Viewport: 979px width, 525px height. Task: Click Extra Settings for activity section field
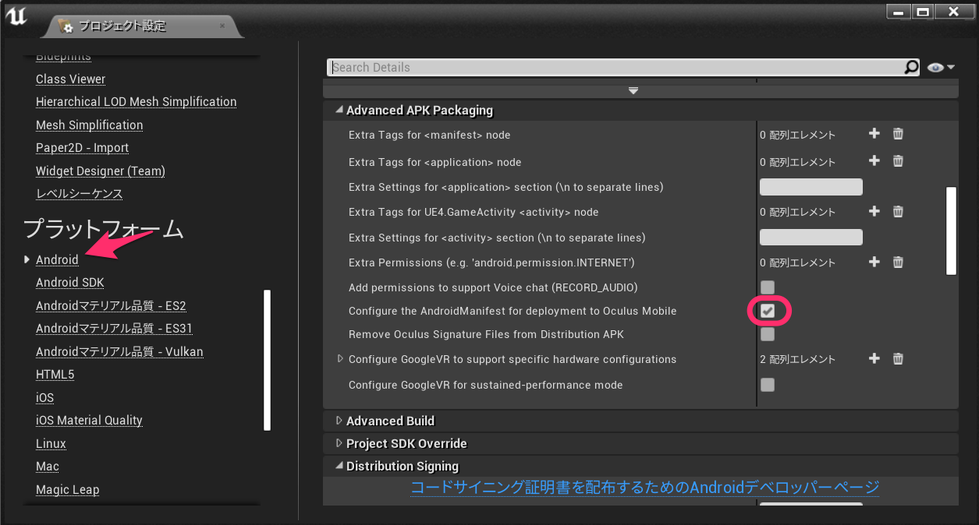click(811, 237)
